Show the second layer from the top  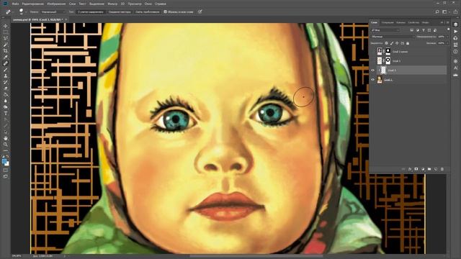(373, 61)
